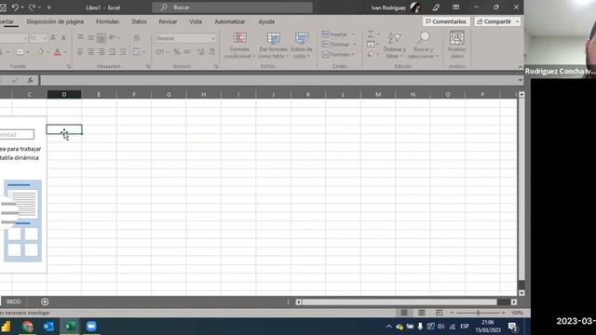Image resolution: width=596 pixels, height=335 pixels.
Task: Click the fill color bucket swatch
Action: 40,52
